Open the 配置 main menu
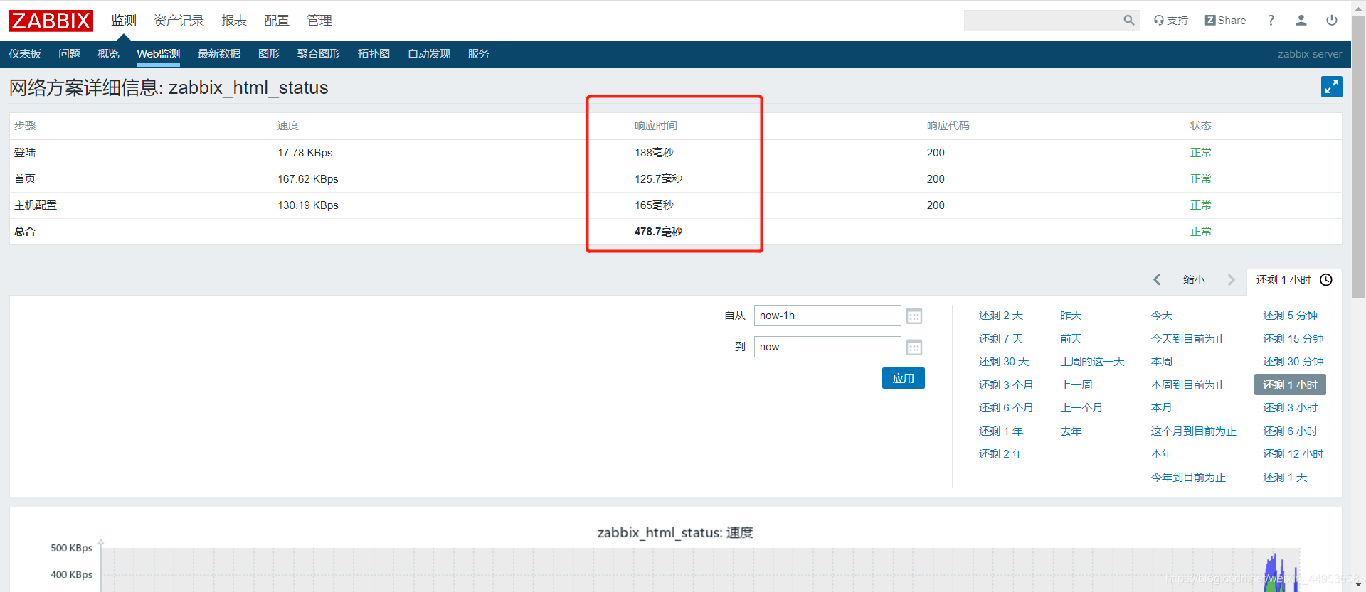Screen dimensions: 1366x592 [277, 21]
